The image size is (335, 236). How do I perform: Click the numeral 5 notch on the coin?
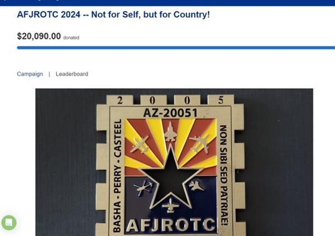coord(221,100)
